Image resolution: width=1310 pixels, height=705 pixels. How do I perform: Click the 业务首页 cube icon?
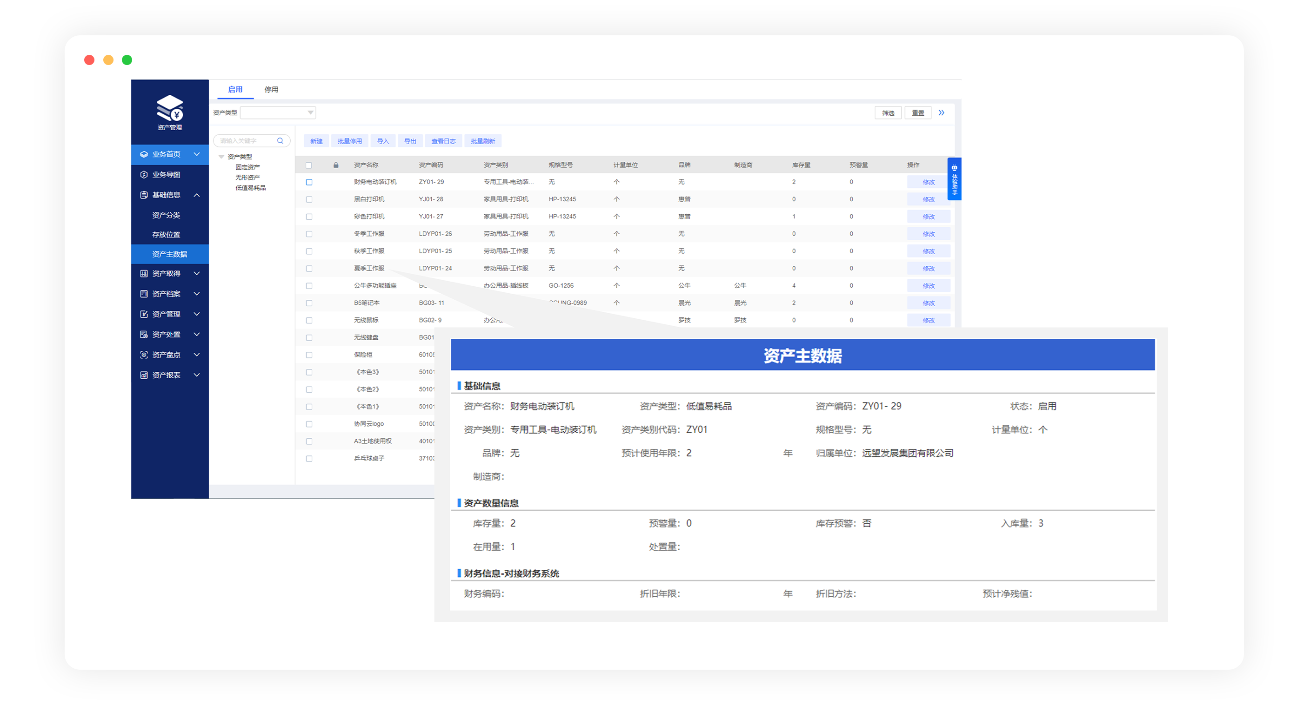click(144, 154)
